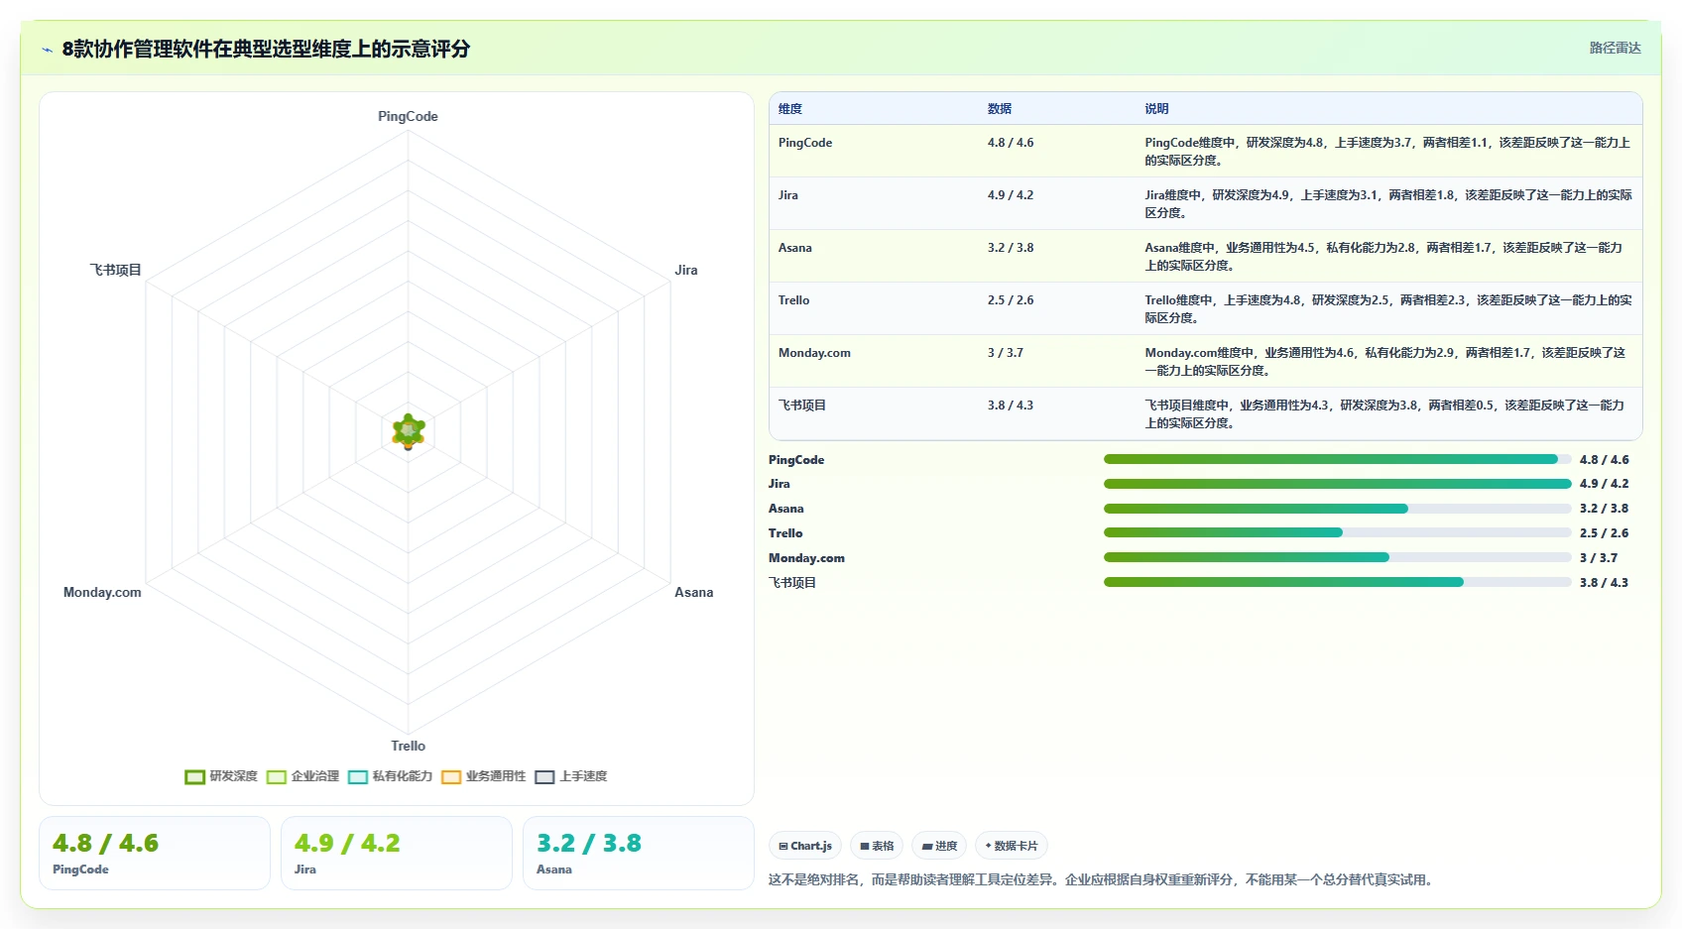Screen dimensions: 1682x929
Task: Toggle the 上手速度 legend swatch
Action: (x=544, y=776)
